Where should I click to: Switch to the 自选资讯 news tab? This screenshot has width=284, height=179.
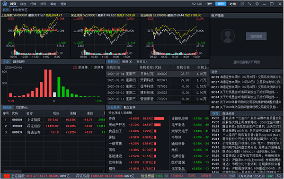(x=228, y=113)
